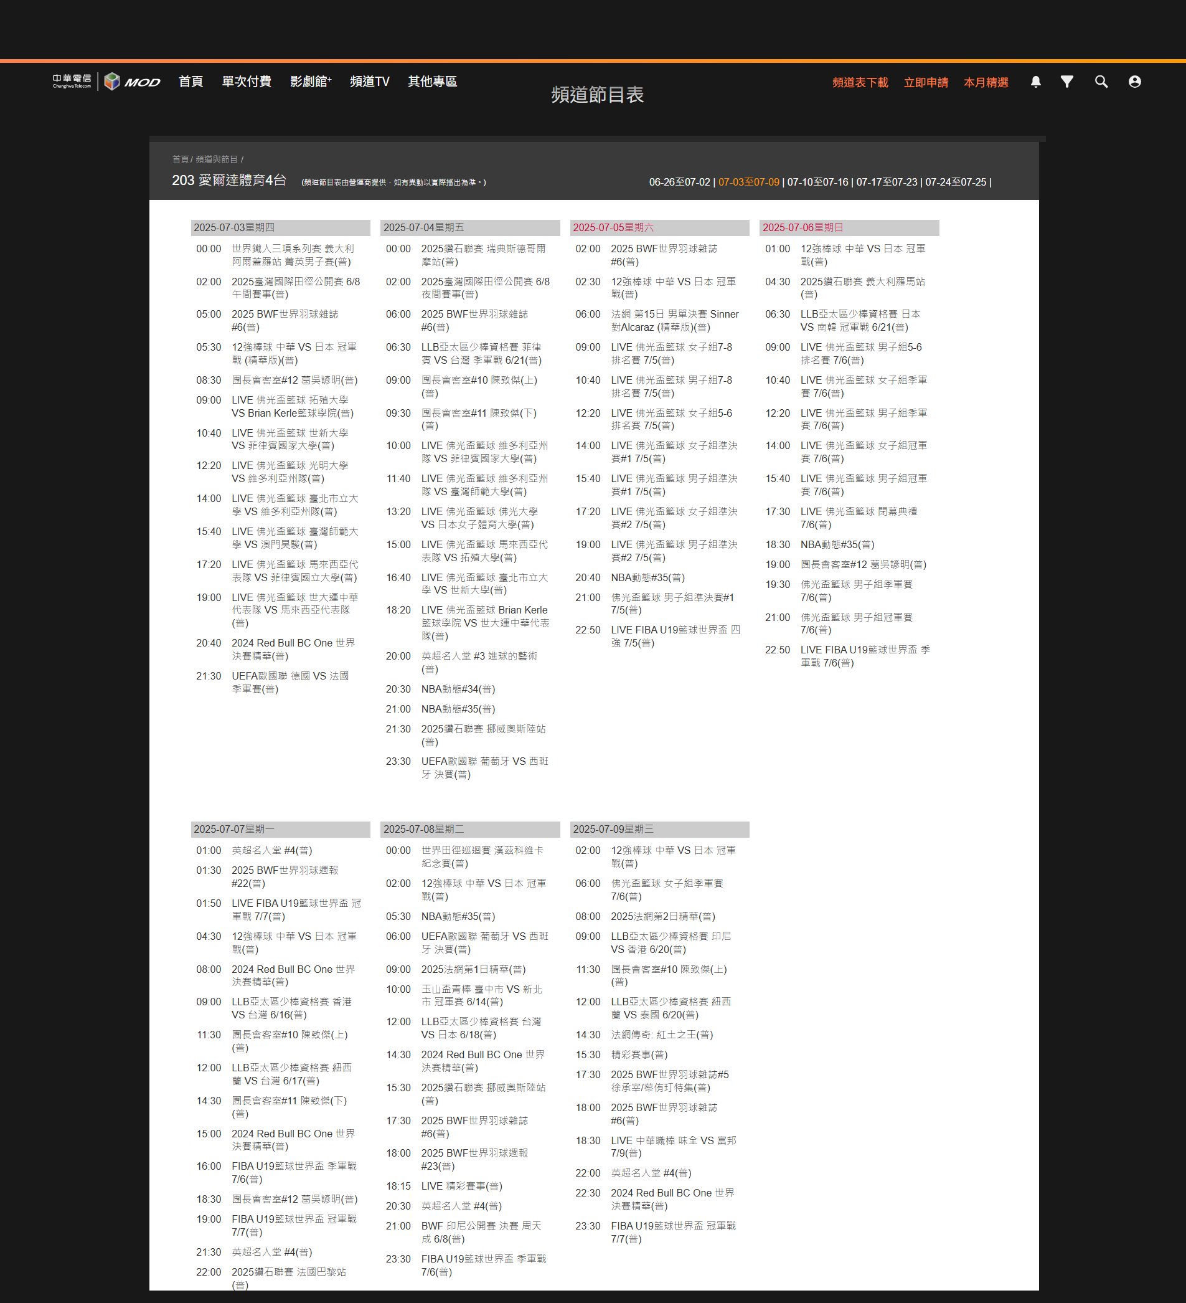Open the user account icon
Screen dimensions: 1186x1303
pyautogui.click(x=1134, y=82)
